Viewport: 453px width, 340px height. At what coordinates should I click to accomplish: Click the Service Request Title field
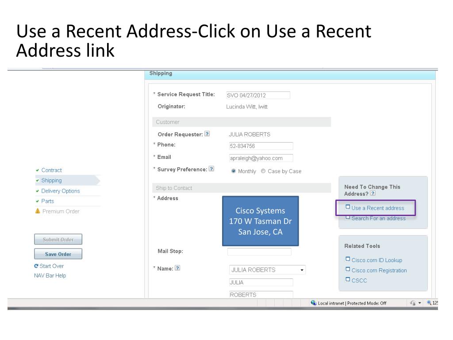[x=258, y=95]
